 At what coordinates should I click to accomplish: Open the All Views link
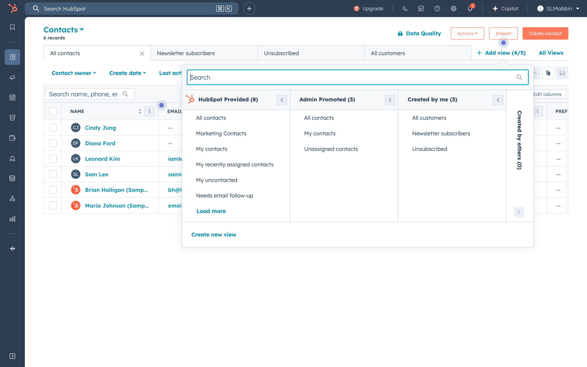551,53
